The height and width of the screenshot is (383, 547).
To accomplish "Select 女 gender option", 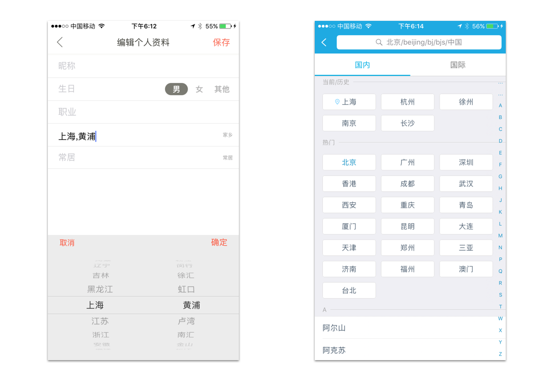I will (199, 89).
